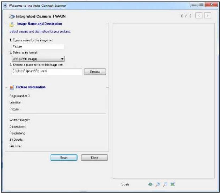Viewport: 220px width, 193px height.
Task: Click the 'Integrated Camera TWAIN' heading
Action: [41, 16]
